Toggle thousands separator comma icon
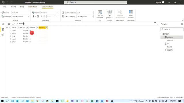Image resolution: width=184 pixels, height=103 pixels. coord(41,17)
